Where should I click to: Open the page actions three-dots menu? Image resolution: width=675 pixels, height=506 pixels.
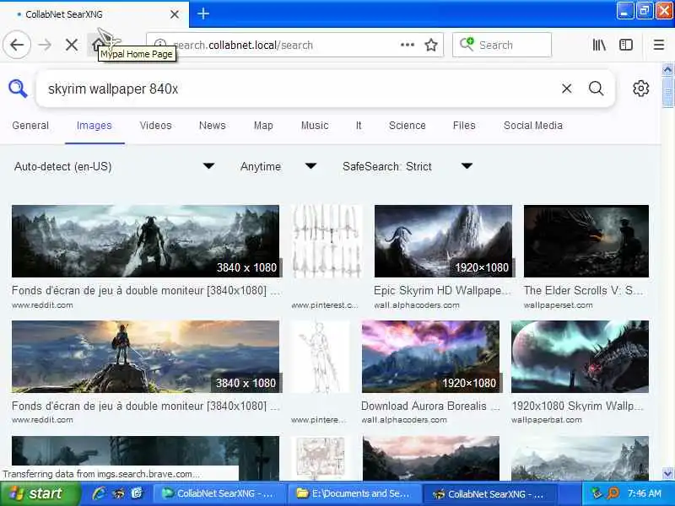tap(408, 45)
